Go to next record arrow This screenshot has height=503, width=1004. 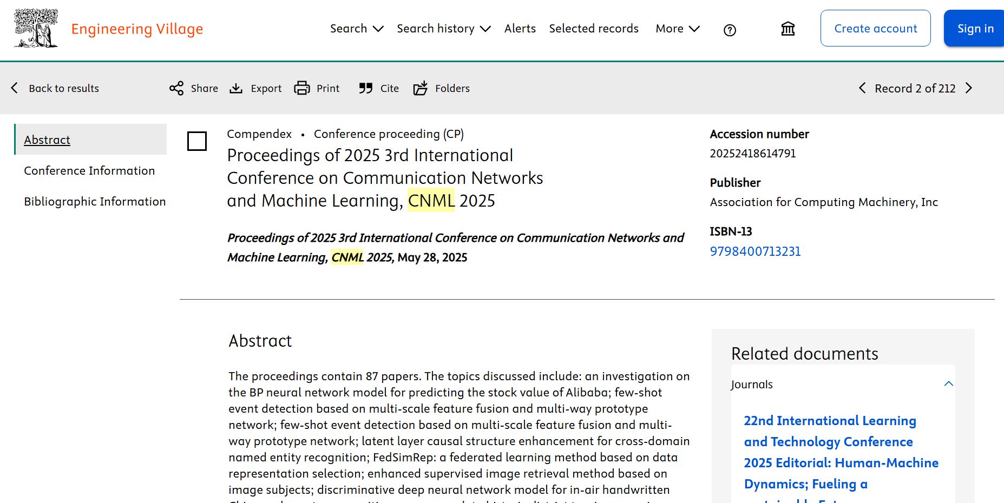969,88
